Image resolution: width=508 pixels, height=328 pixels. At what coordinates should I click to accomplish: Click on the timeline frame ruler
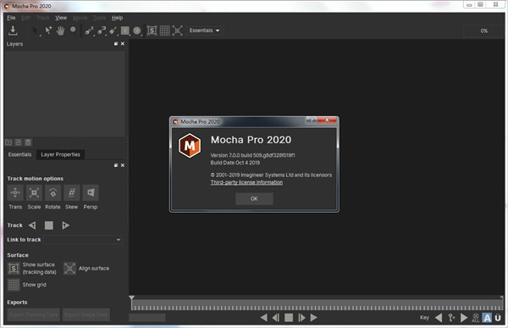(317, 306)
